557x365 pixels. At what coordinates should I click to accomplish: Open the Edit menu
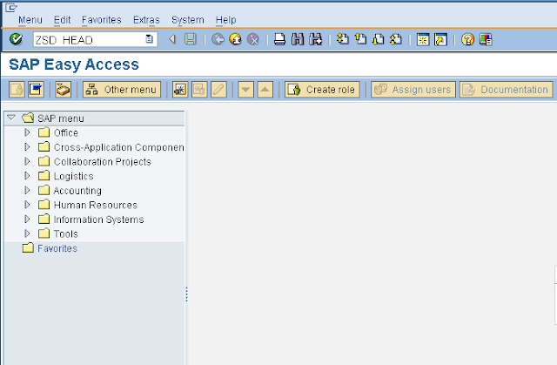(x=62, y=20)
